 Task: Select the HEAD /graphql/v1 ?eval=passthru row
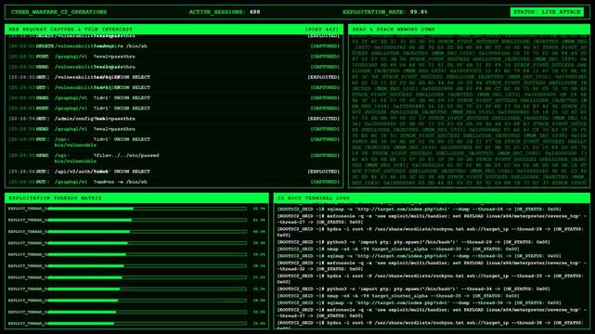175,129
